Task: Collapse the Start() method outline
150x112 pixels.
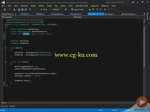Action: 6,48
